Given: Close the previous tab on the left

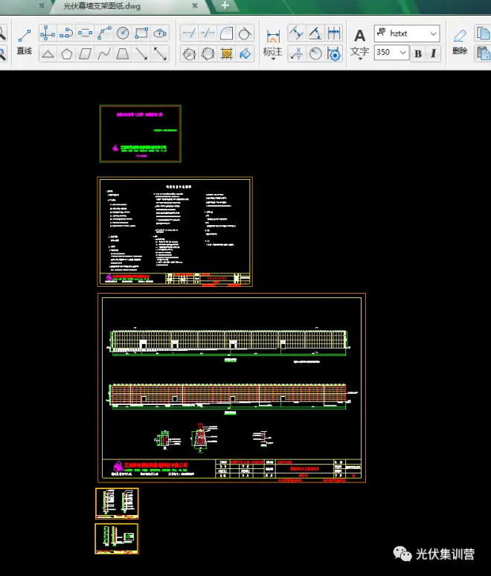Looking at the screenshot, I should 42,5.
